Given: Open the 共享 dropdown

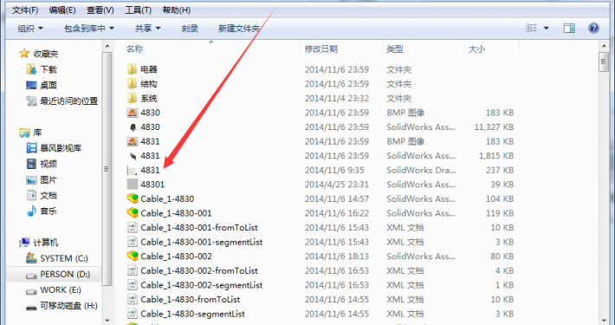Looking at the screenshot, I should coord(148,29).
